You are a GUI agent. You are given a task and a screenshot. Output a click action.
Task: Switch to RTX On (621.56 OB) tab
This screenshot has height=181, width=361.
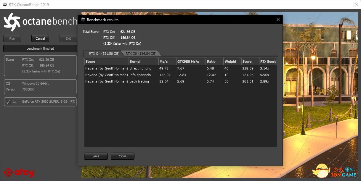pyautogui.click(x=104, y=54)
